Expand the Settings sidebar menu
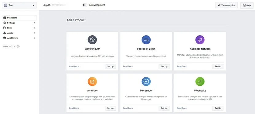Viewport: 255px width, 114px height. 19,23
